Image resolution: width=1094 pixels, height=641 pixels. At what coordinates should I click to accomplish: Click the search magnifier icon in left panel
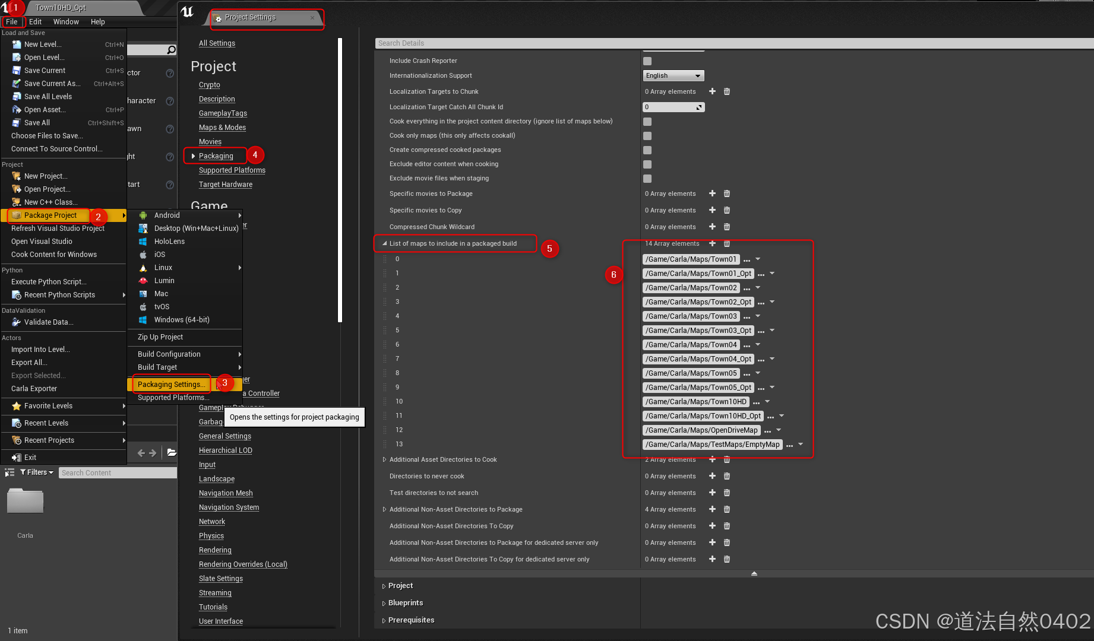click(x=172, y=50)
